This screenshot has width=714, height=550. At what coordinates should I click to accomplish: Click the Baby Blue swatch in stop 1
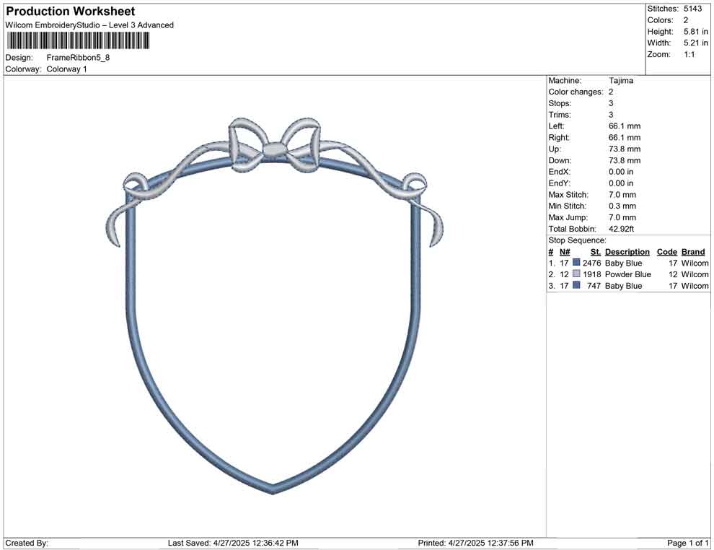pyautogui.click(x=576, y=263)
